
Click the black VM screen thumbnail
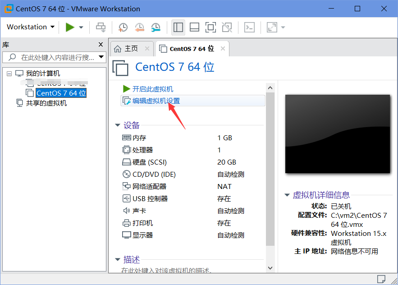pos(337,134)
